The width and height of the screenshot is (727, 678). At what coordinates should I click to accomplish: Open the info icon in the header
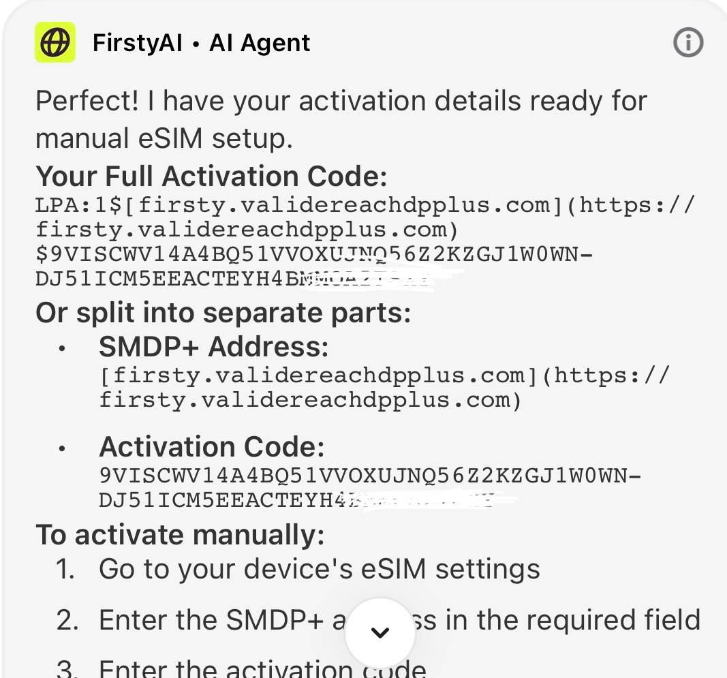point(688,43)
